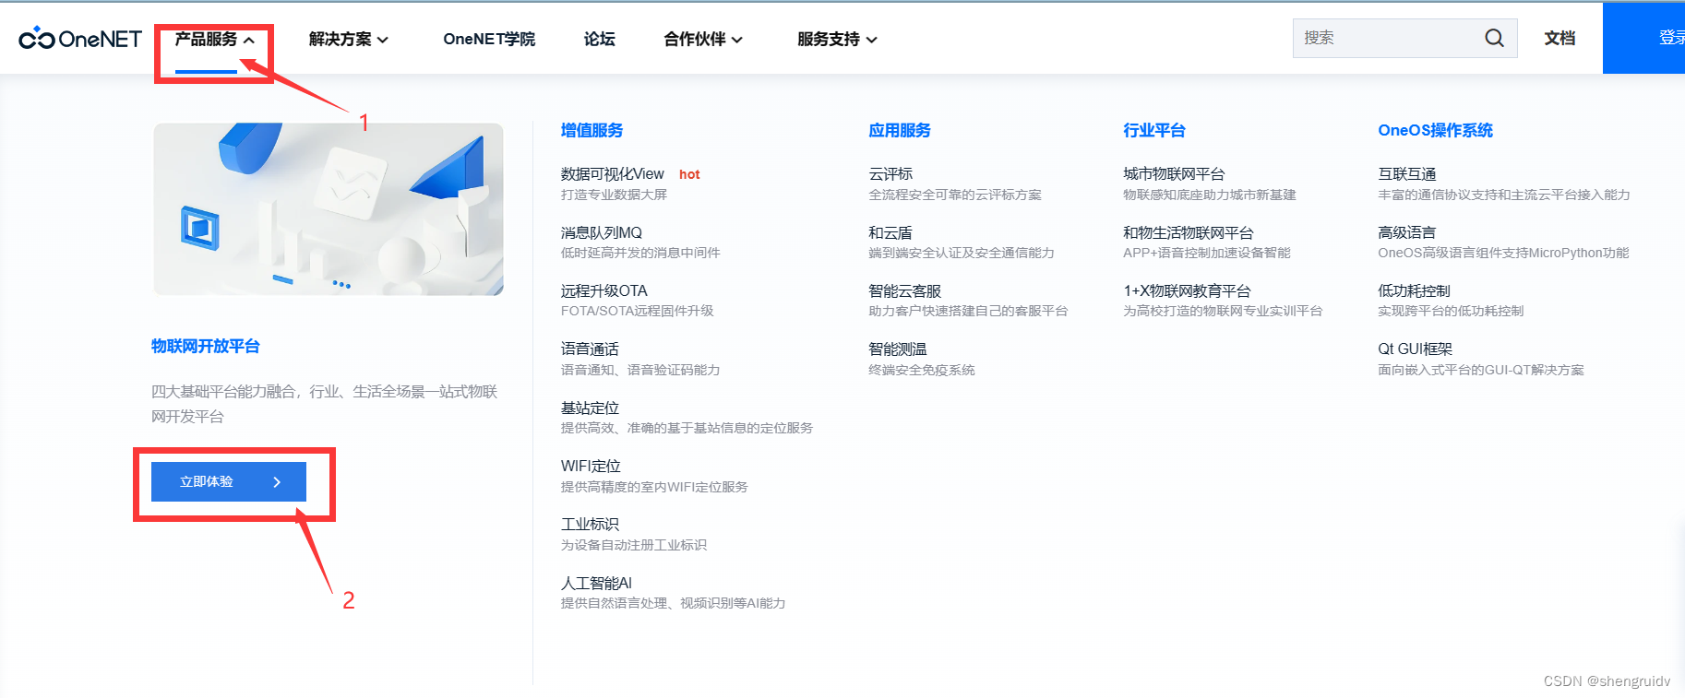The height and width of the screenshot is (698, 1685).
Task: Click the search magnifier icon
Action: click(x=1494, y=38)
